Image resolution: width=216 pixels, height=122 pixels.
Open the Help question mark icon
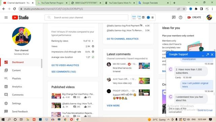coord(181,17)
